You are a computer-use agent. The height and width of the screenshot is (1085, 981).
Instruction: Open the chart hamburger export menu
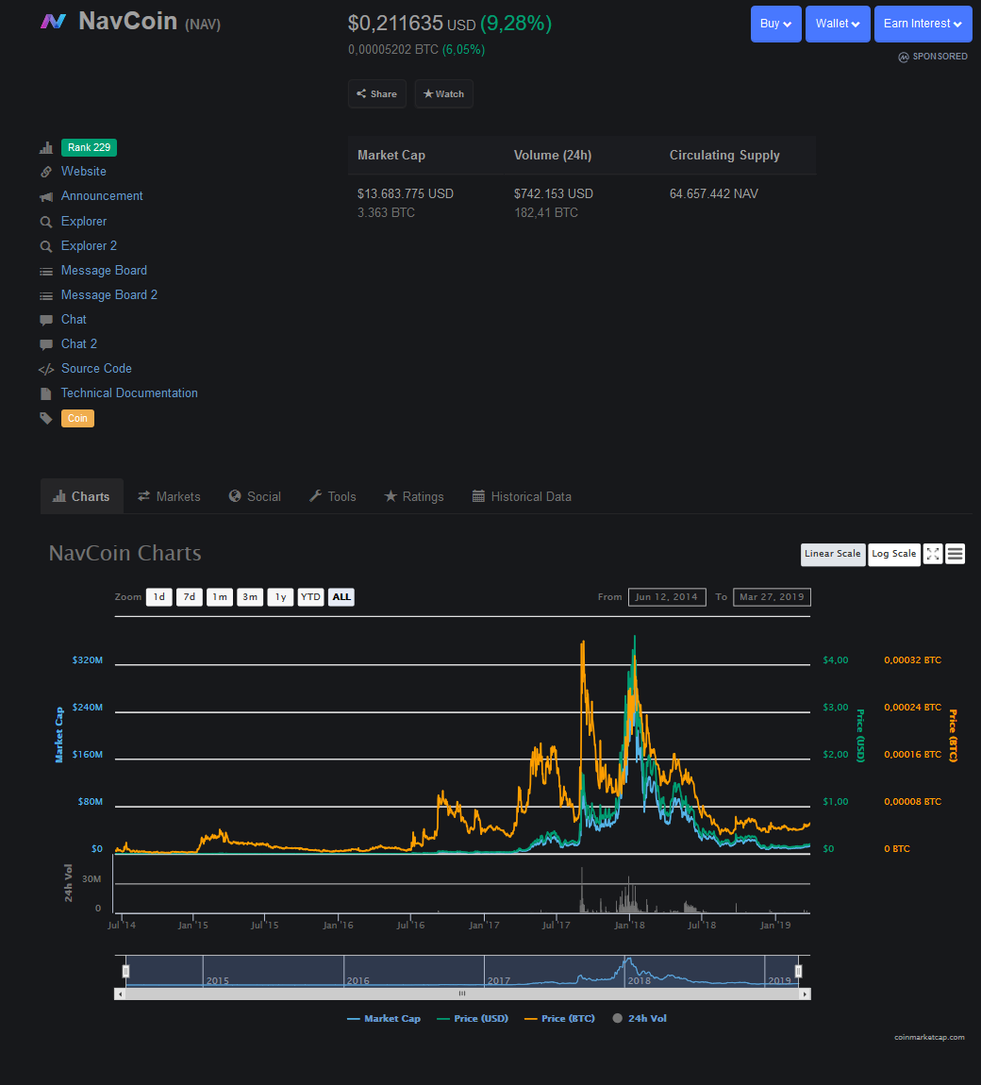(x=955, y=554)
